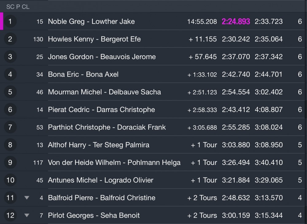Click the down arrow beside position 12
This screenshot has width=307, height=224.
click(x=27, y=215)
